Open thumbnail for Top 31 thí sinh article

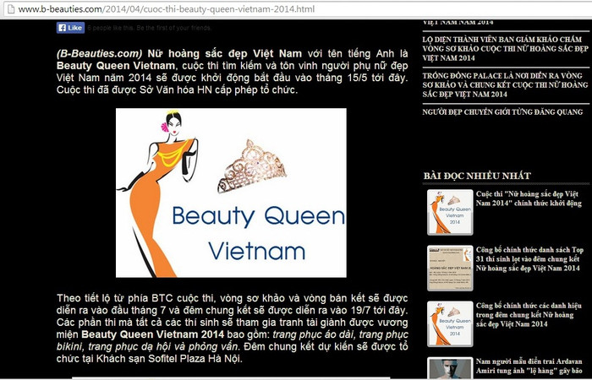[x=450, y=268]
